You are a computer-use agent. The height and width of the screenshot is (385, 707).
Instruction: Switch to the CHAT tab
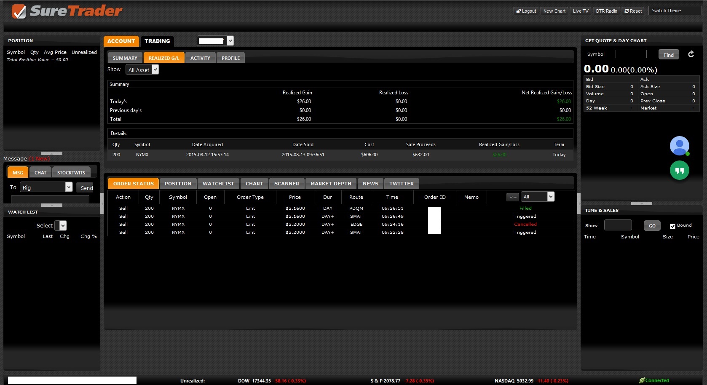40,172
